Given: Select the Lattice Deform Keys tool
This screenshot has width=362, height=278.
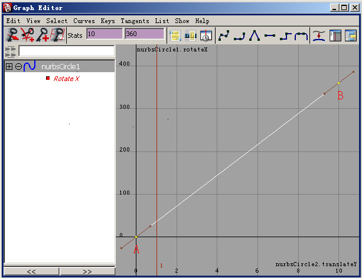Looking at the screenshot, I should pos(57,35).
